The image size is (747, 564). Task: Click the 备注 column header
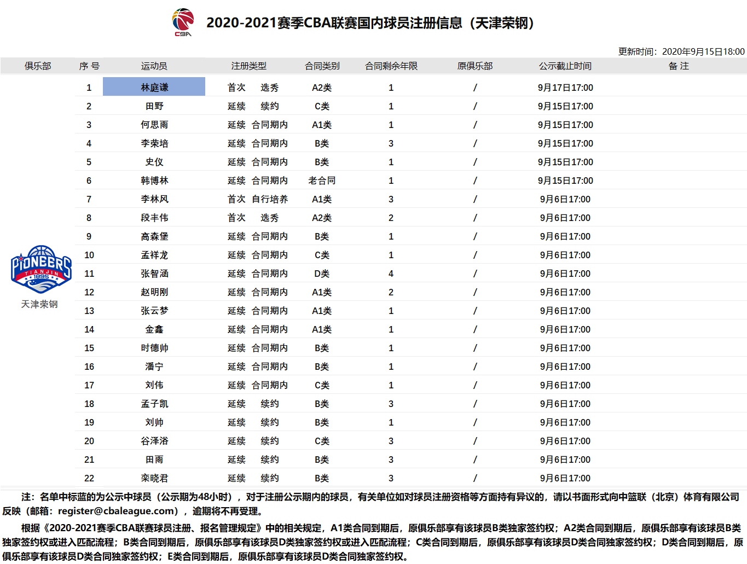tap(679, 66)
